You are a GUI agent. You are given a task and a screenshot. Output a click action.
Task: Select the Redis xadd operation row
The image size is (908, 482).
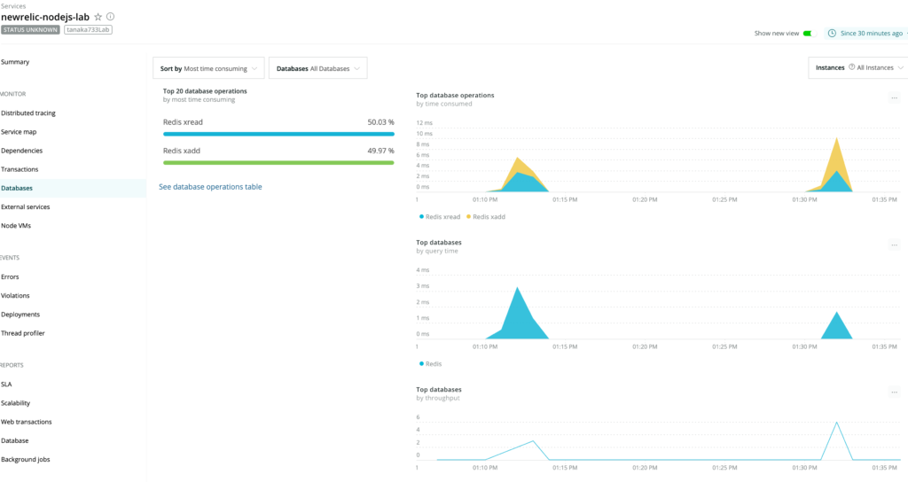pos(278,156)
